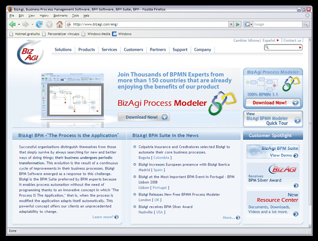The width and height of the screenshot is (318, 241).
Task: Click the Learn more? link
Action: pyautogui.click(x=105, y=217)
